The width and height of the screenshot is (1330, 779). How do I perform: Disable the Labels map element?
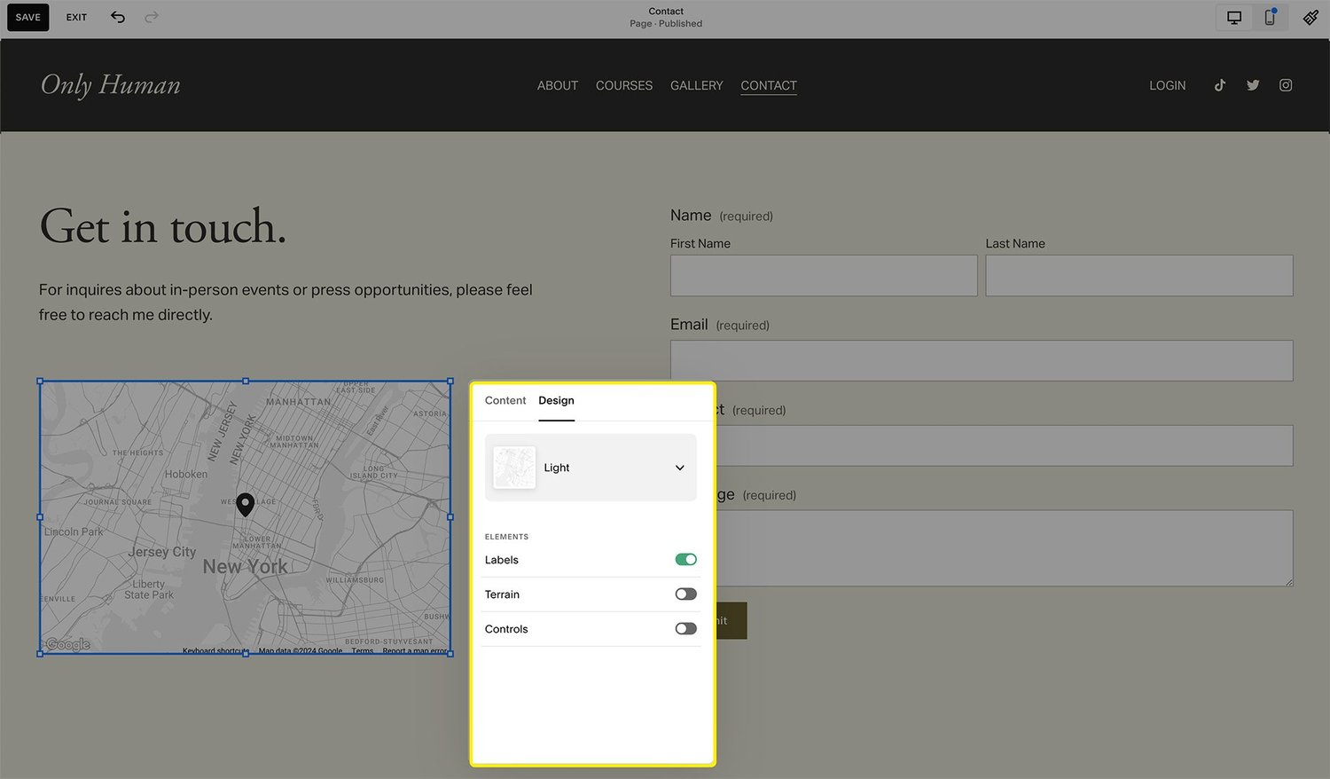pos(685,559)
